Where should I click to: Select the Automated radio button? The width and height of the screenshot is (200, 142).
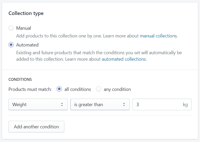[11, 45]
